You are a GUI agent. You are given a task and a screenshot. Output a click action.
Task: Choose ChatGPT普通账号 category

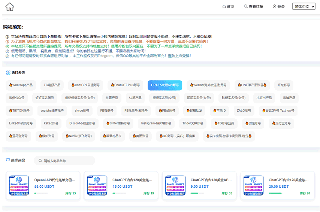(85, 85)
